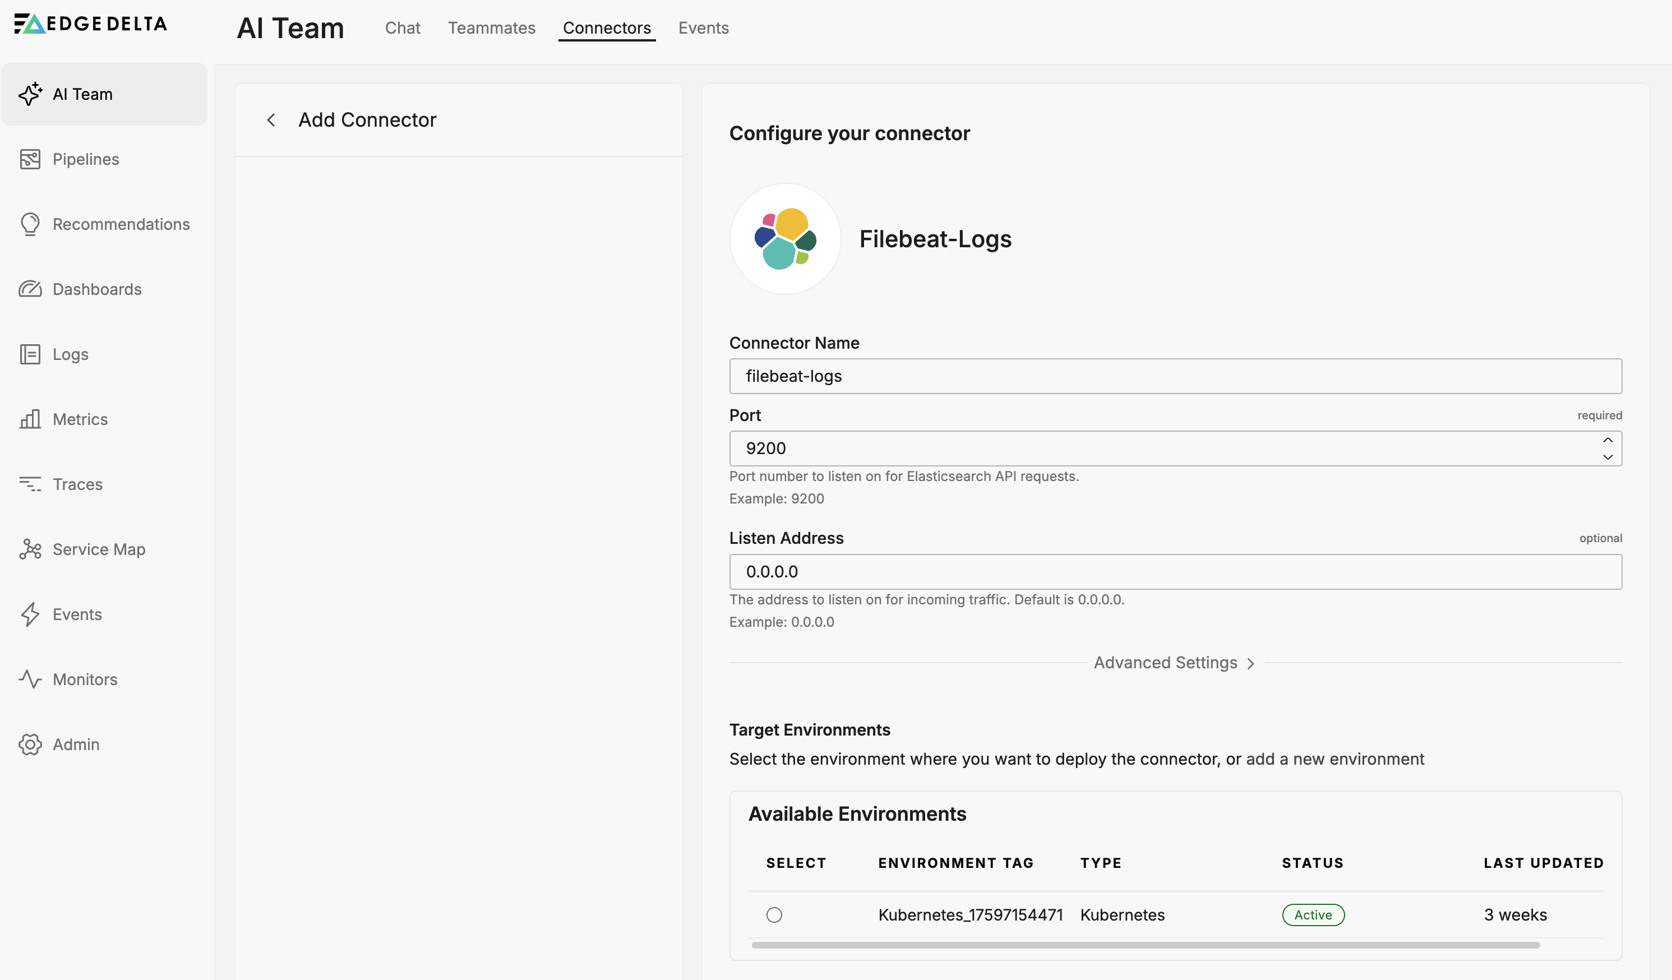Select the AI Team sidebar entry
The image size is (1672, 980).
point(82,94)
